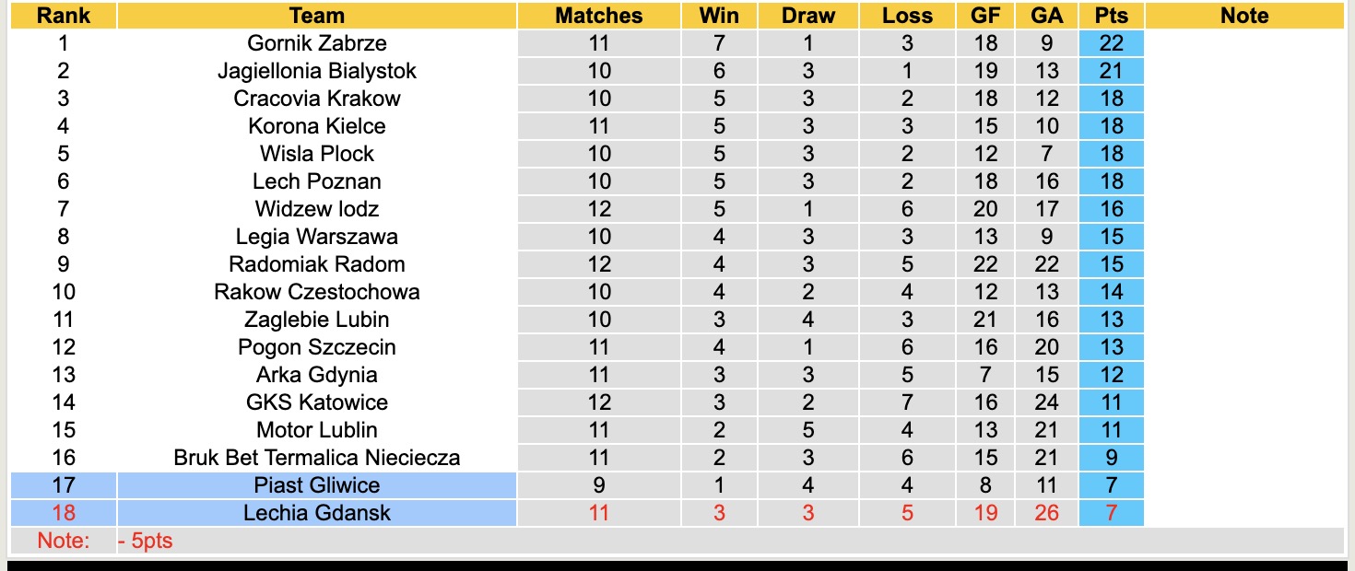Open the Gornik Zabrze team row

[316, 43]
